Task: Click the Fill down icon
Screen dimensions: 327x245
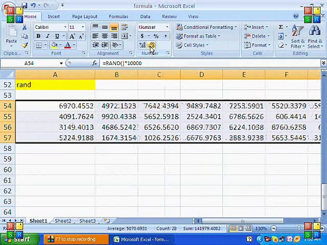Action: coord(281,36)
